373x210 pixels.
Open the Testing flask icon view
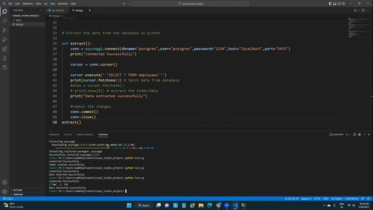[5, 58]
